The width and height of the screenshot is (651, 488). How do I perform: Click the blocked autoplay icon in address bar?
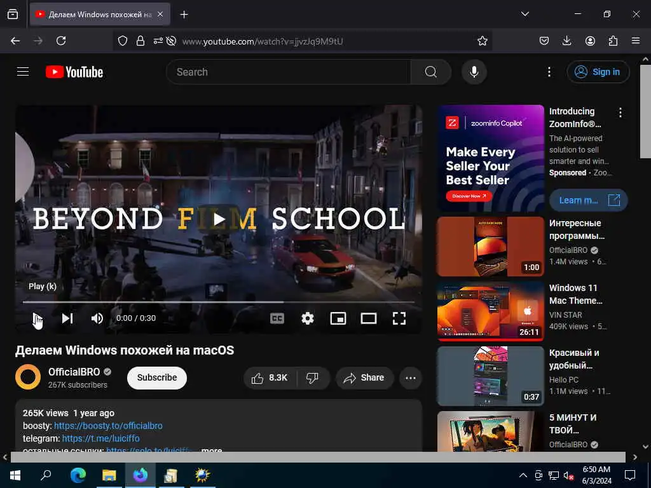(x=171, y=41)
